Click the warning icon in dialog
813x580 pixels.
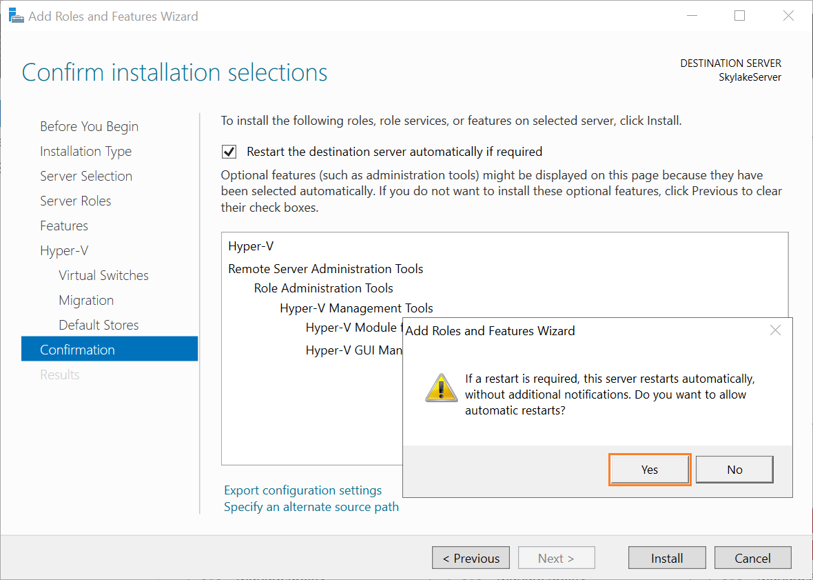coord(441,388)
